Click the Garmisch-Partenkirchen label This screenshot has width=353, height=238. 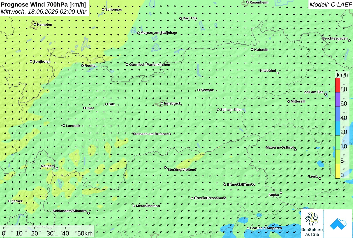click(x=150, y=64)
